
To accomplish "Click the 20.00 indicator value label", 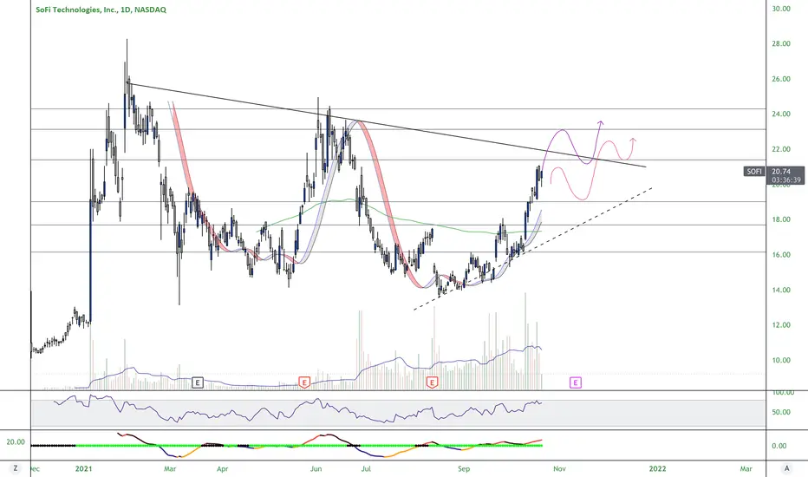I will [x=16, y=442].
